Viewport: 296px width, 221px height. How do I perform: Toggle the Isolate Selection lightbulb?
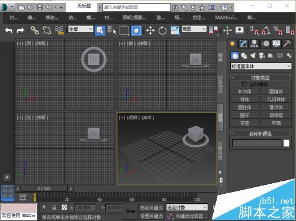click(44, 207)
